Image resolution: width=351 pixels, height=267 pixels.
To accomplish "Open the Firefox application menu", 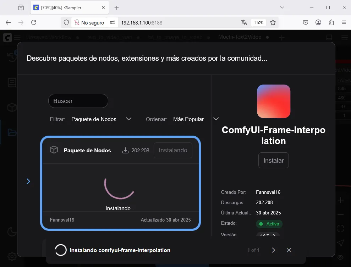I will pyautogui.click(x=344, y=22).
